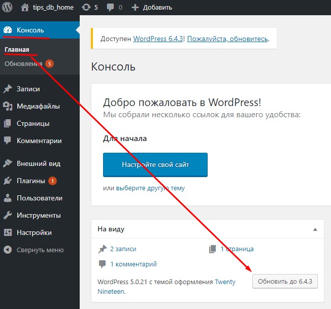Viewport: 331px width, 309px height.
Task: Open Медиафайлы via its media icon
Action: tap(8, 106)
